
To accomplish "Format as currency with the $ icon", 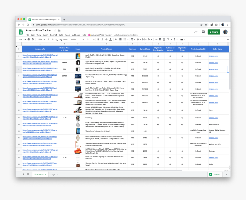I will pos(49,40).
